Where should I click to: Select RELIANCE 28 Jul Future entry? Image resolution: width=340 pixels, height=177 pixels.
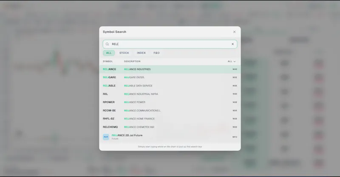coord(170,137)
